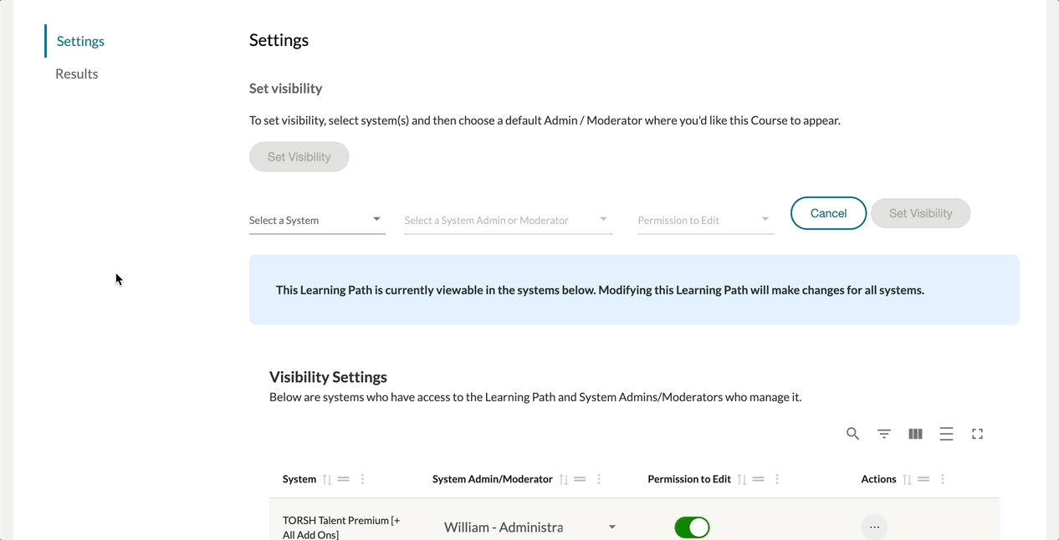Sort by Permission to Edit column
This screenshot has height=540, width=1059.
pos(742,480)
